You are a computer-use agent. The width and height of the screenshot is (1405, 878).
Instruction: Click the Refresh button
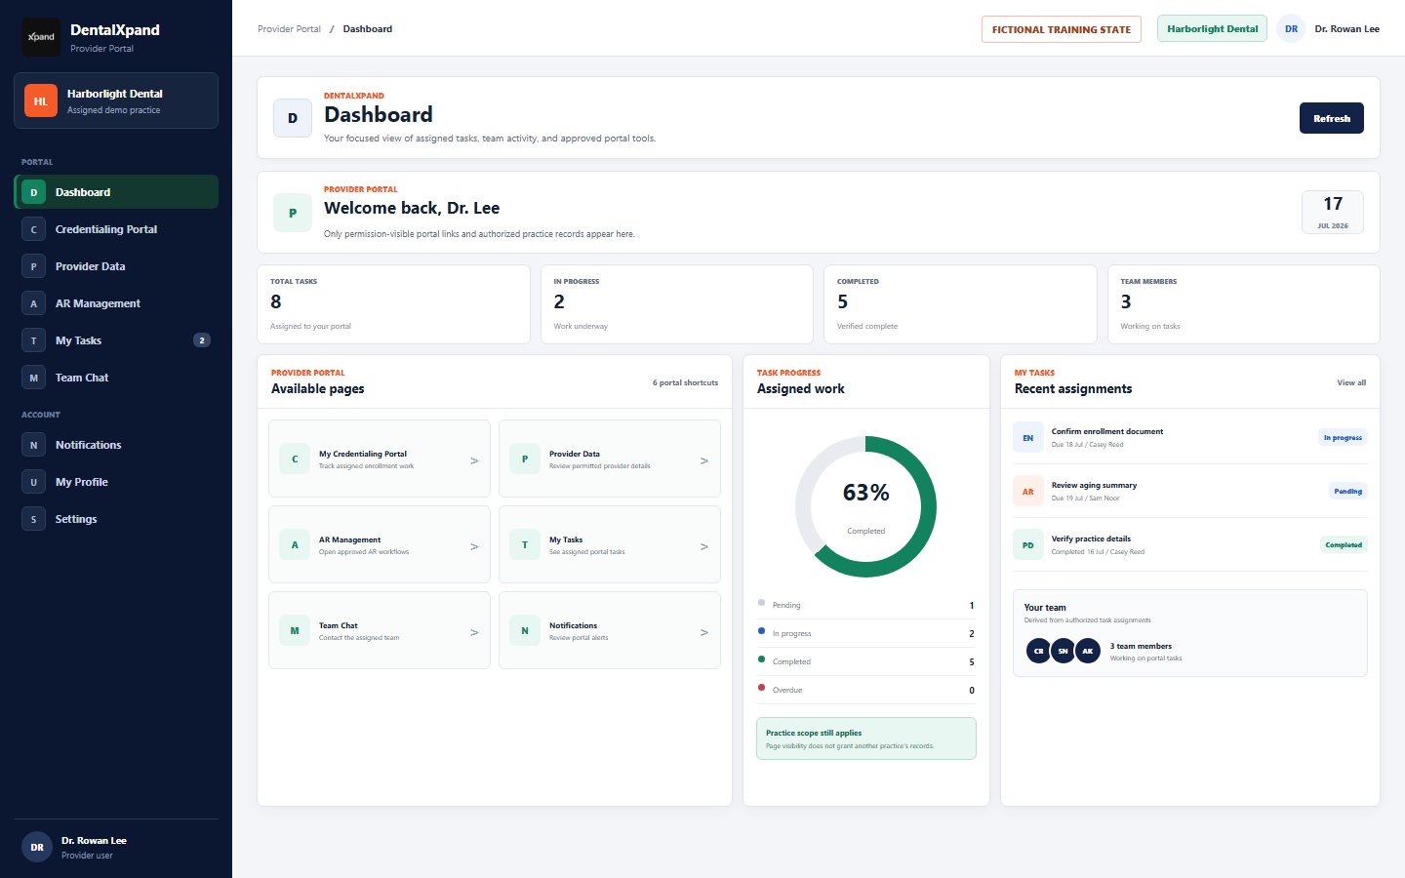click(x=1332, y=118)
